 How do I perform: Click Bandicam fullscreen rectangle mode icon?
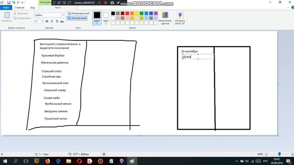click(69, 3)
